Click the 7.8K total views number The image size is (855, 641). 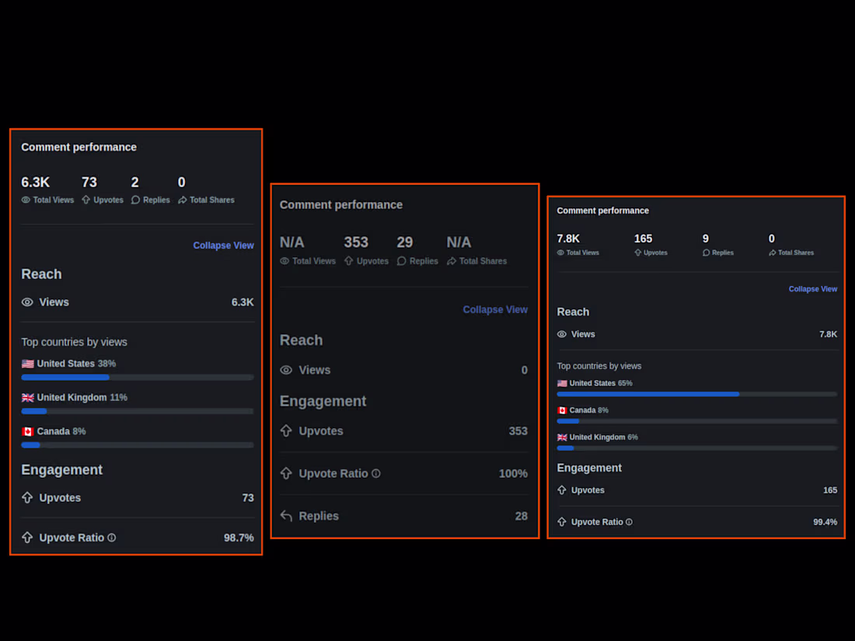568,239
